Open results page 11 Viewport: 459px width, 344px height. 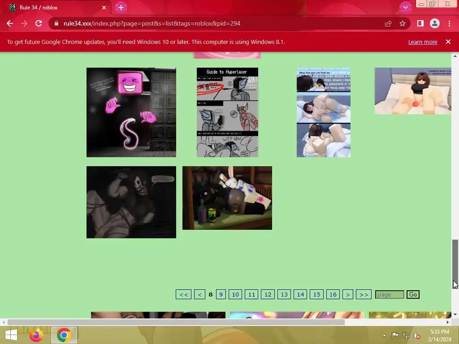(251, 295)
